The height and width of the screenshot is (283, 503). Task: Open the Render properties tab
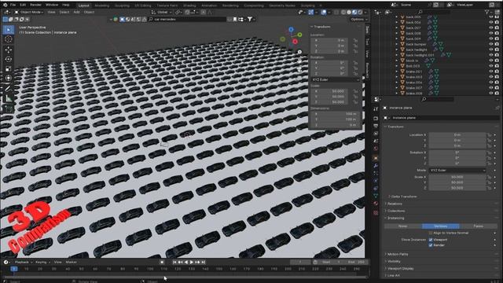pyautogui.click(x=376, y=118)
